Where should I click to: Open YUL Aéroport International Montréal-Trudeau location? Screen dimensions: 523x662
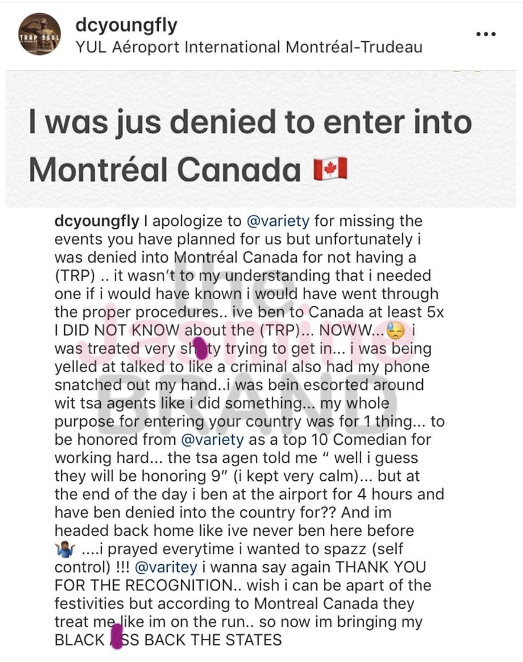click(249, 47)
